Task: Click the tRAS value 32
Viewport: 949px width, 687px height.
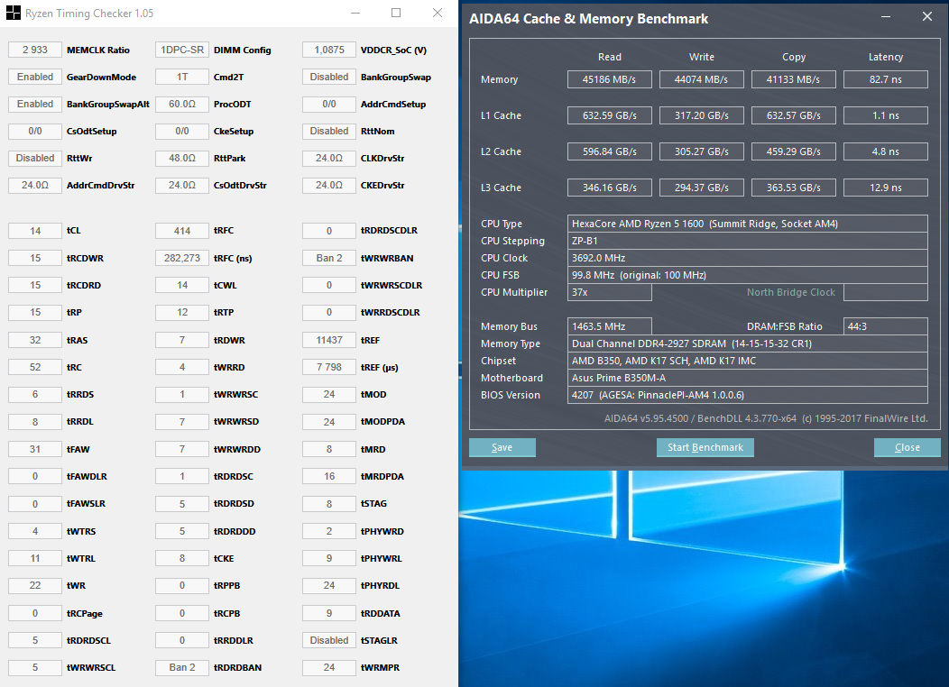Action: click(x=35, y=340)
